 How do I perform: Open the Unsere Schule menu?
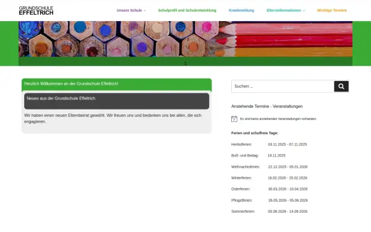(129, 11)
